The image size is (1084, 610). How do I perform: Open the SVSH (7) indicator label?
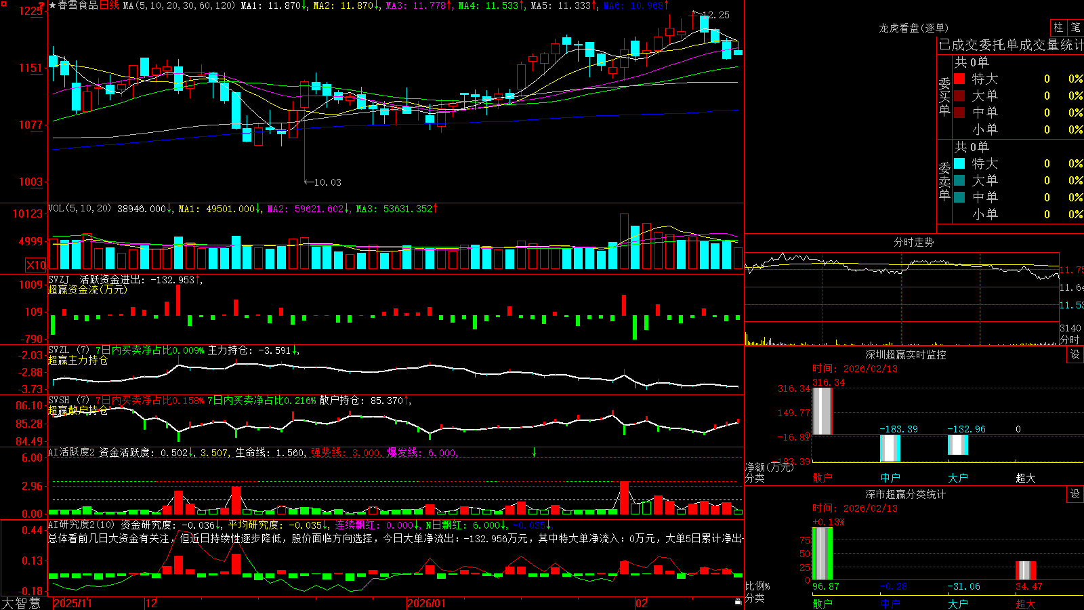click(68, 400)
